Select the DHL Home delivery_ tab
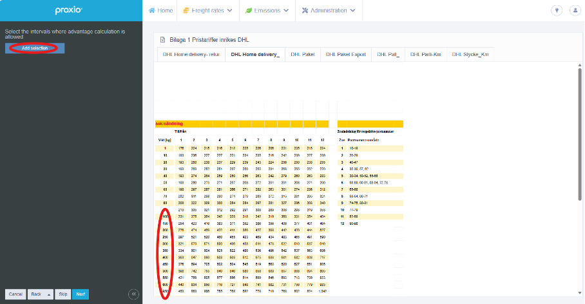Viewport: 585px width, 304px height. tap(255, 55)
